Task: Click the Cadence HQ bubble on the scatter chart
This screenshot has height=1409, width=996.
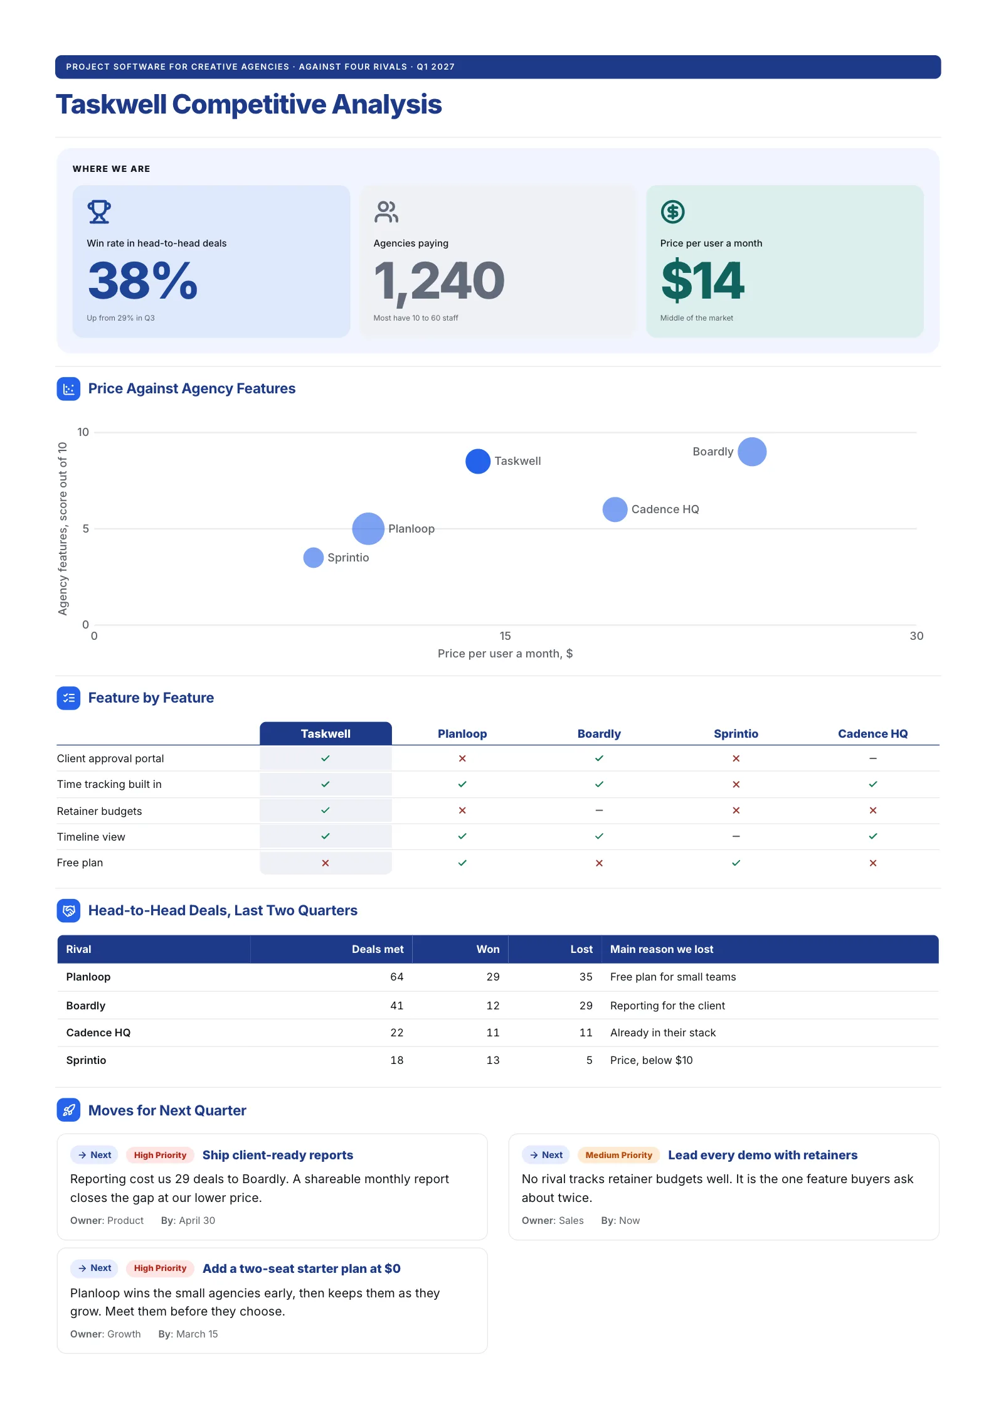Action: 615,509
